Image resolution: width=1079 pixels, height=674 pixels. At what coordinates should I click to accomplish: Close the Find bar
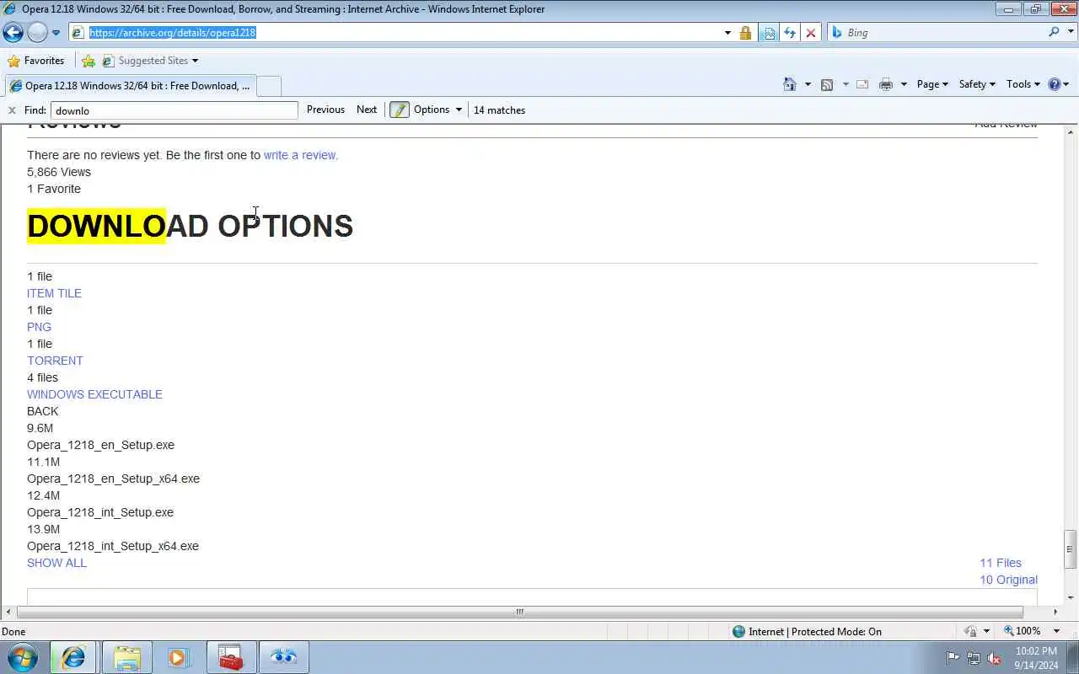[x=12, y=110]
